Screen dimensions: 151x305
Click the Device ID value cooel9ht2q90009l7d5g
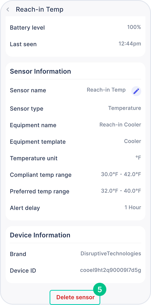(110, 270)
